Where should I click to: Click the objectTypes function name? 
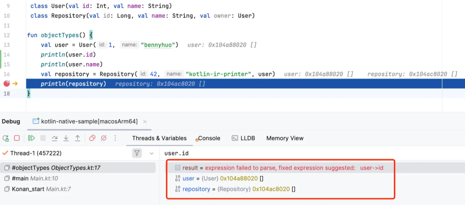[60, 35]
